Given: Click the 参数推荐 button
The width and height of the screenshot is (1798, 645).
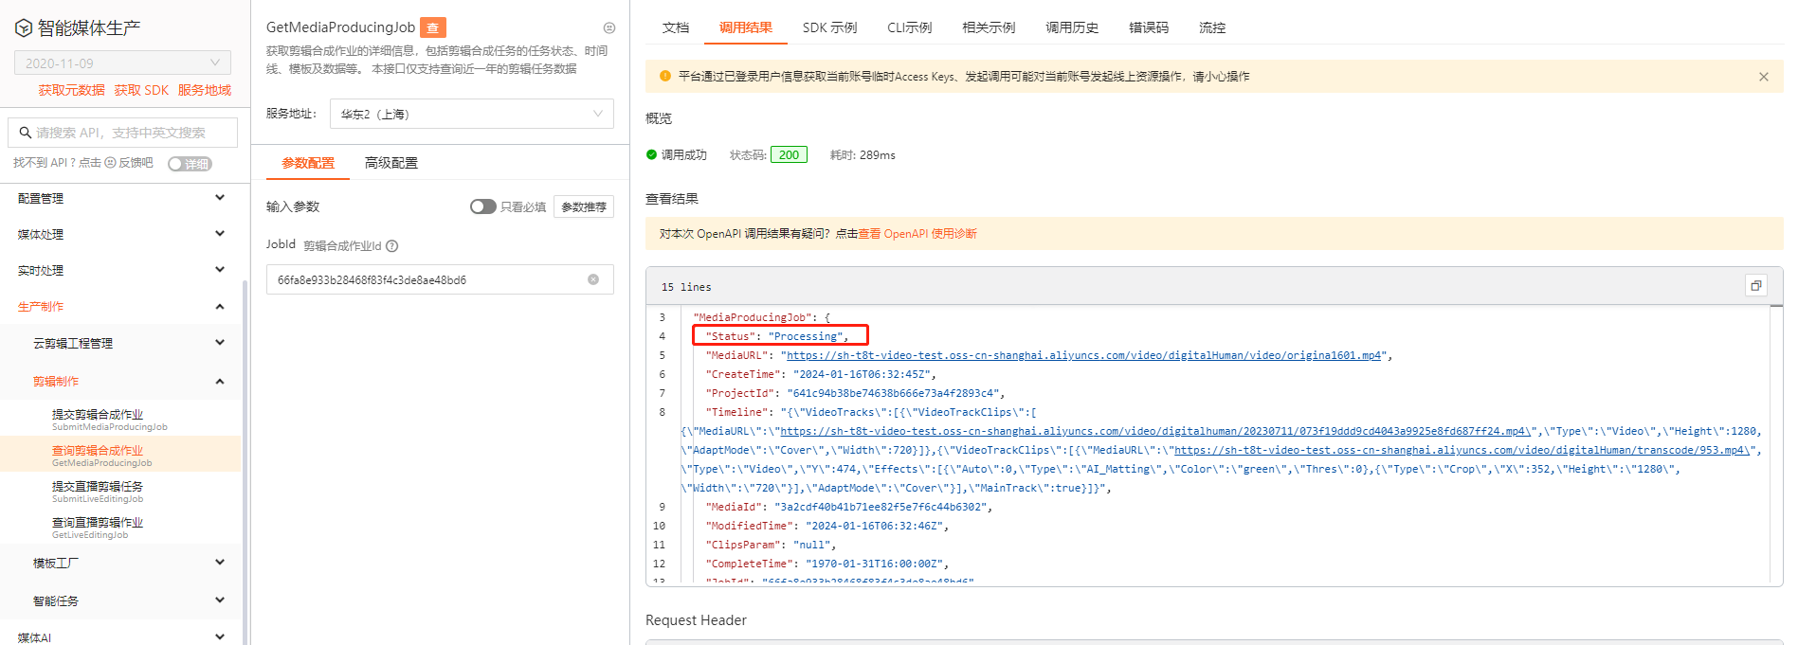Looking at the screenshot, I should click(x=584, y=206).
